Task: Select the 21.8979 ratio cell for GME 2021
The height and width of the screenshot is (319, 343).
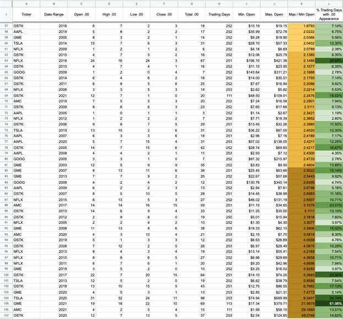Action: pos(302,304)
